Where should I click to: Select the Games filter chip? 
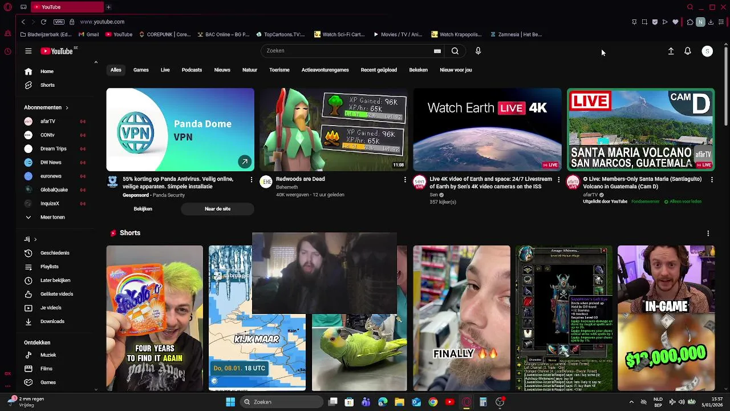(x=141, y=70)
